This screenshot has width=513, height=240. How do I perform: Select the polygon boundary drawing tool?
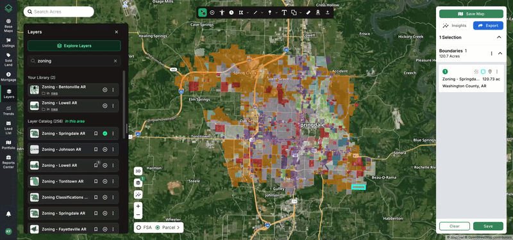[x=241, y=13]
